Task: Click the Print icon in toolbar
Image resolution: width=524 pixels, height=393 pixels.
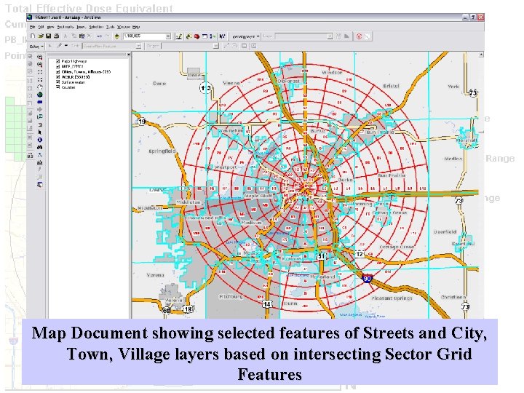Action: coord(57,36)
